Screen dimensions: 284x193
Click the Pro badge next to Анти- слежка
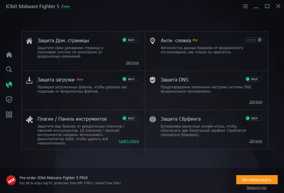195,40
